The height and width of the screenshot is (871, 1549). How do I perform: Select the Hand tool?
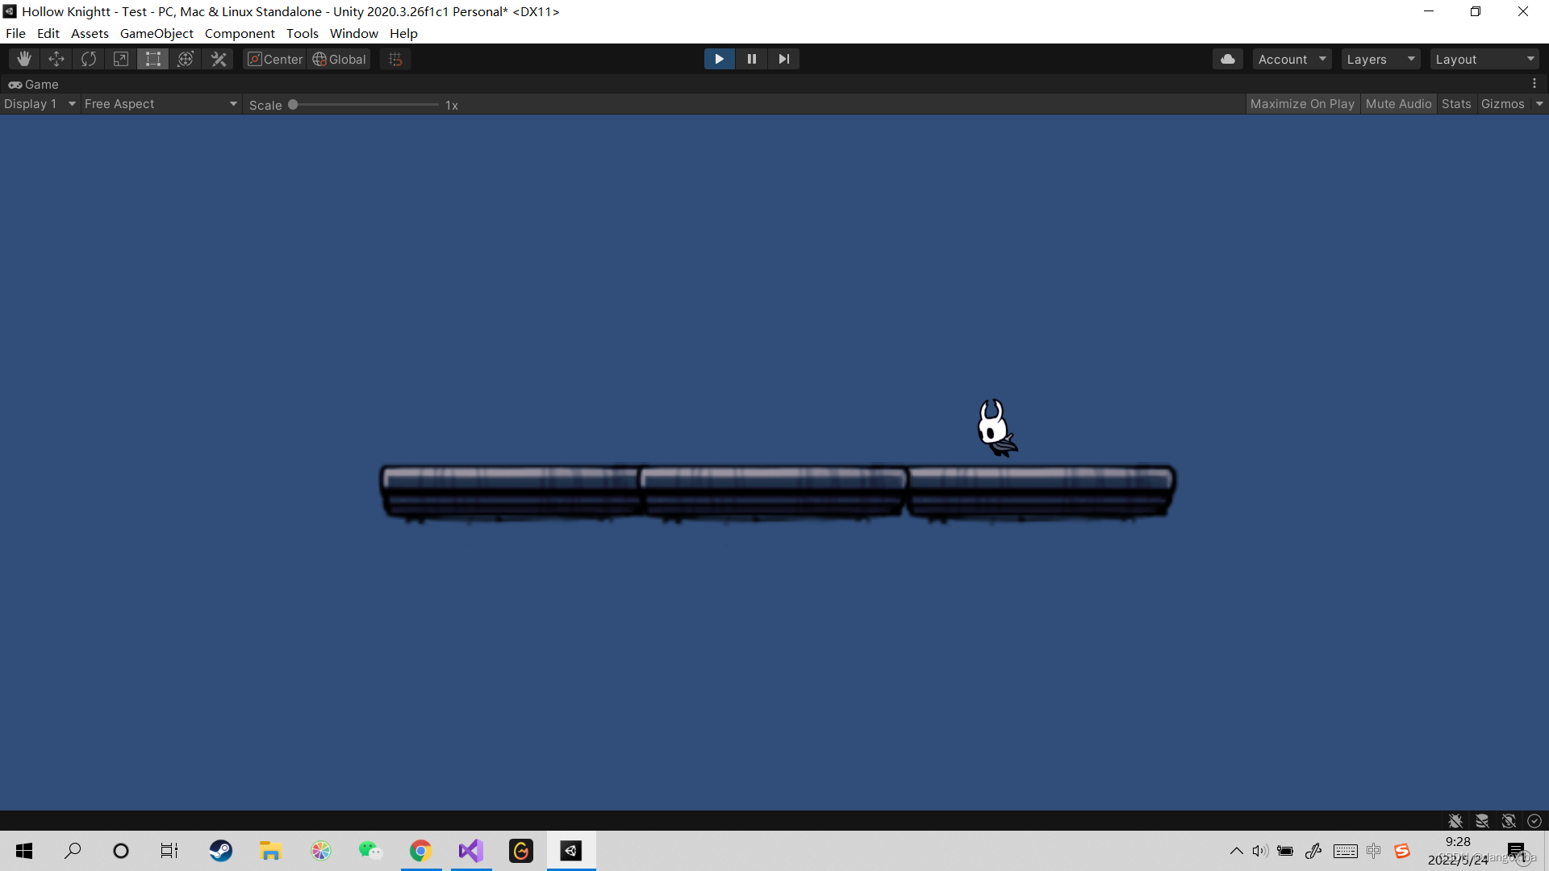coord(24,59)
